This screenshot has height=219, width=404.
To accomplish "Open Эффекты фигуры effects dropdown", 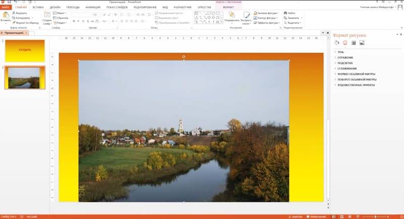I will tap(267, 23).
